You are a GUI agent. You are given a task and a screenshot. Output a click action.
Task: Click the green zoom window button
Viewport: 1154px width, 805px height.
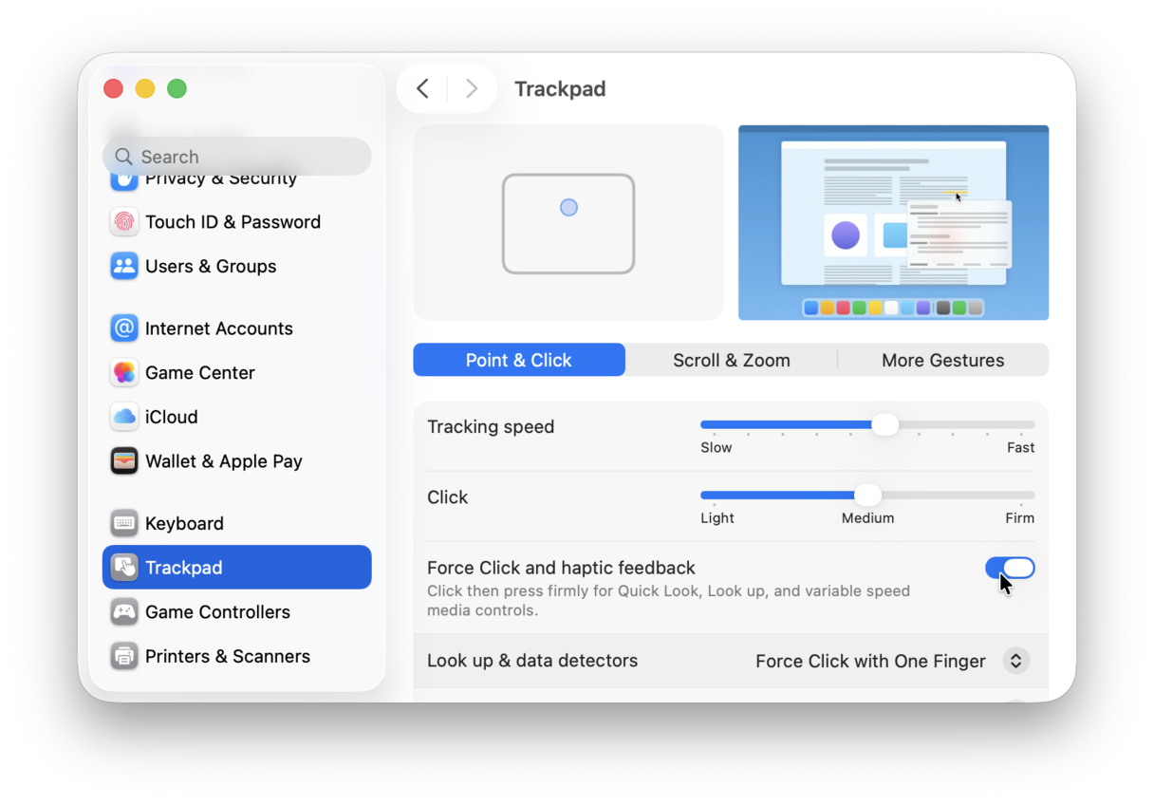pos(177,88)
